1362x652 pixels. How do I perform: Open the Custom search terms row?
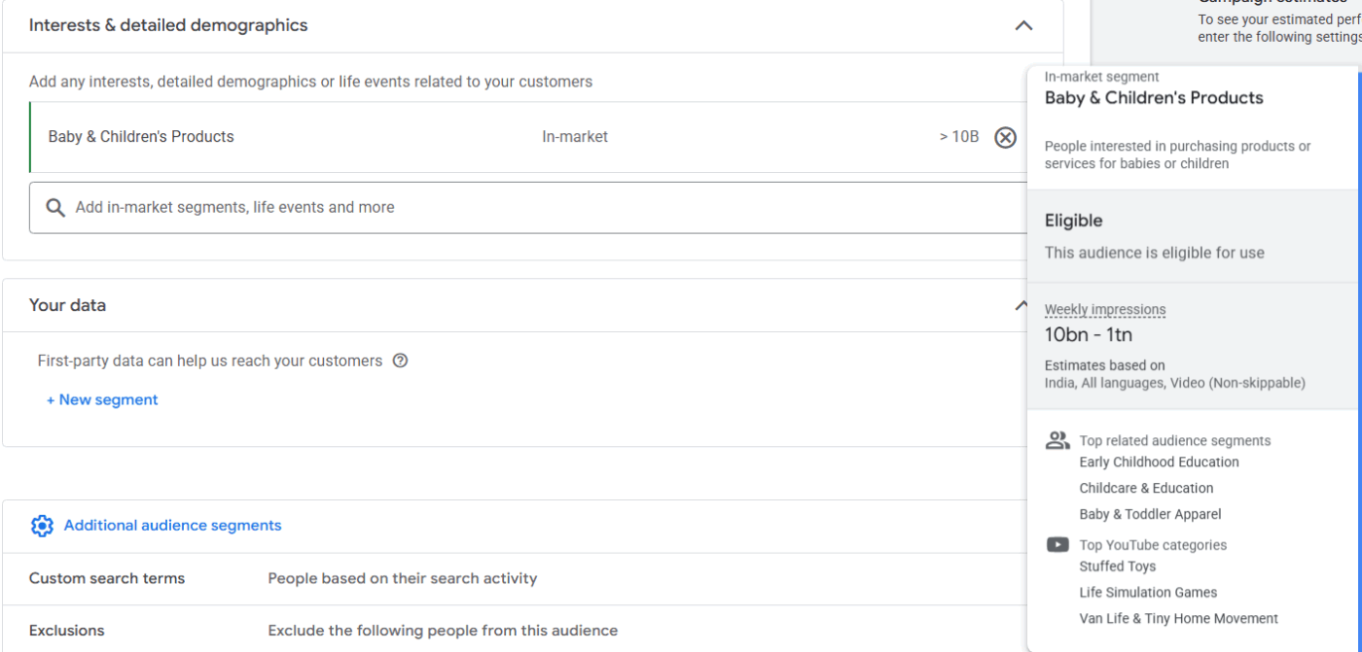click(x=109, y=576)
